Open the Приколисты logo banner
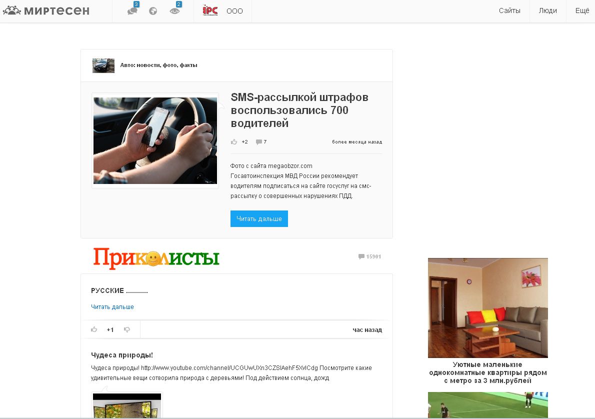Image resolution: width=595 pixels, height=419 pixels. pos(156,258)
